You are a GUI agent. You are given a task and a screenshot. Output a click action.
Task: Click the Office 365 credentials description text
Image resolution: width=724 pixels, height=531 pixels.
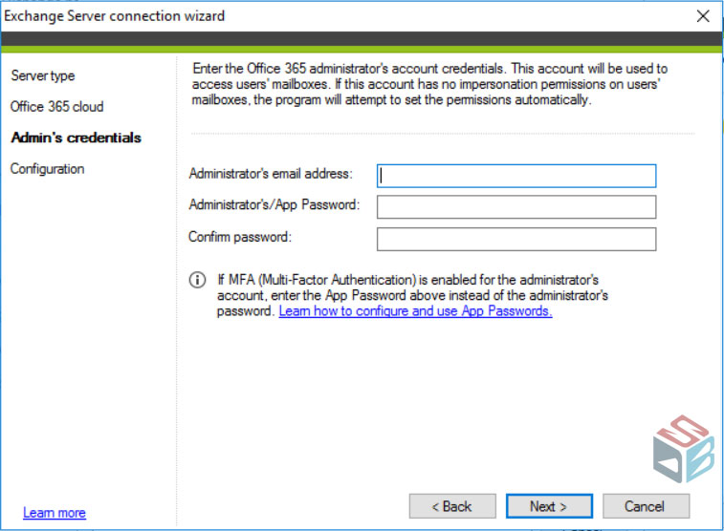pos(429,84)
